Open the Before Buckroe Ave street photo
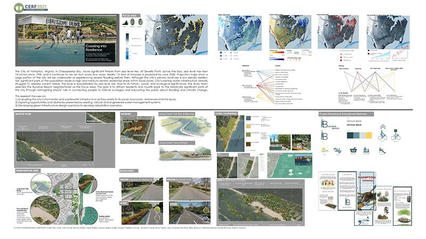Screen dimensions: 426x239 (x=190, y=189)
